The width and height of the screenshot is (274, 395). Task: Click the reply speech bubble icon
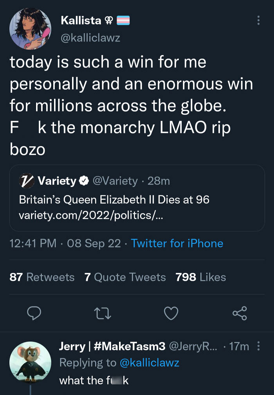[34, 313]
